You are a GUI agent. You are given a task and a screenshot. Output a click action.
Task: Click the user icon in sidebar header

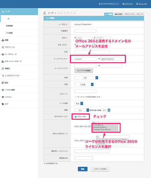click(x=3, y=12)
